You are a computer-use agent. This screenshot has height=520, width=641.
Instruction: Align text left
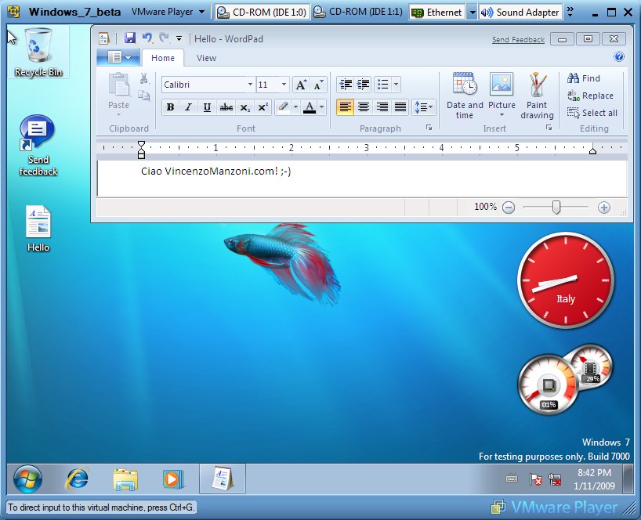[x=345, y=107]
